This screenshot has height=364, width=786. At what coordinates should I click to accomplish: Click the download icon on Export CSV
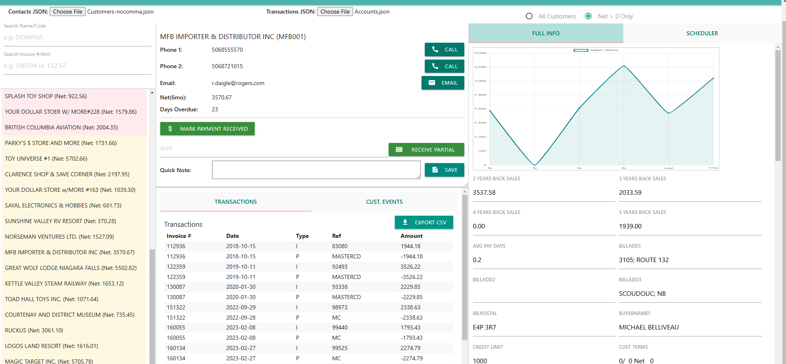(x=405, y=222)
